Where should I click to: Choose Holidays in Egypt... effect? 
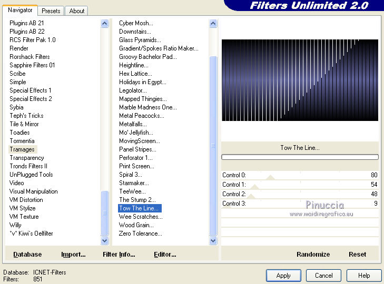(x=143, y=82)
